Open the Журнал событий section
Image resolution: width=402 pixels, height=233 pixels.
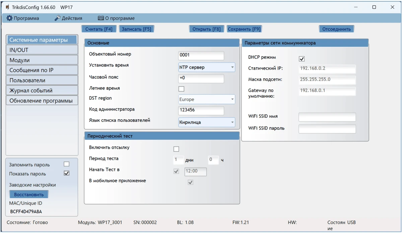42,90
